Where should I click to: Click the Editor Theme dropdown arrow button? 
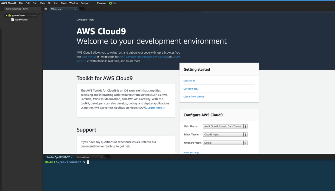pyautogui.click(x=245, y=135)
